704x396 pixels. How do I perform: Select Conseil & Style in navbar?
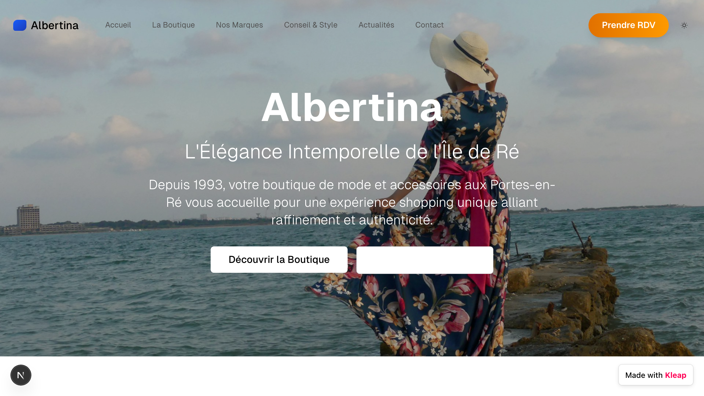click(311, 25)
